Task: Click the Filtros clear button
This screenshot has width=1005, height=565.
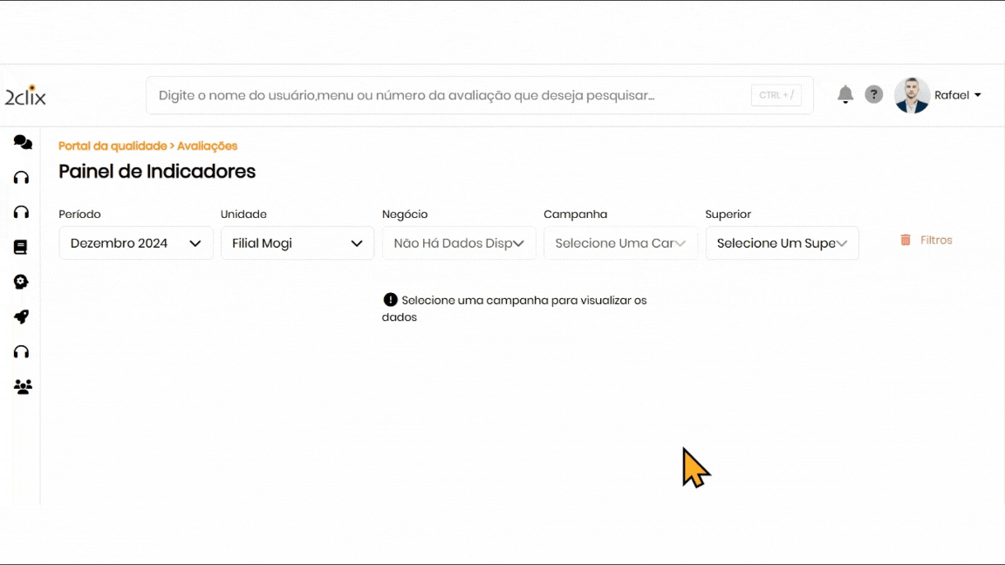Action: click(926, 240)
